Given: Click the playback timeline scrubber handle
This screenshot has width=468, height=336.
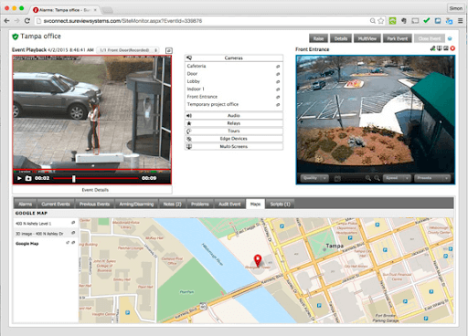Looking at the screenshot, I should pos(74,179).
